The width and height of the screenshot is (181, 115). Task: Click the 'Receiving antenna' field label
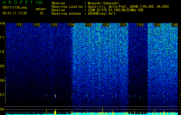point(66,14)
